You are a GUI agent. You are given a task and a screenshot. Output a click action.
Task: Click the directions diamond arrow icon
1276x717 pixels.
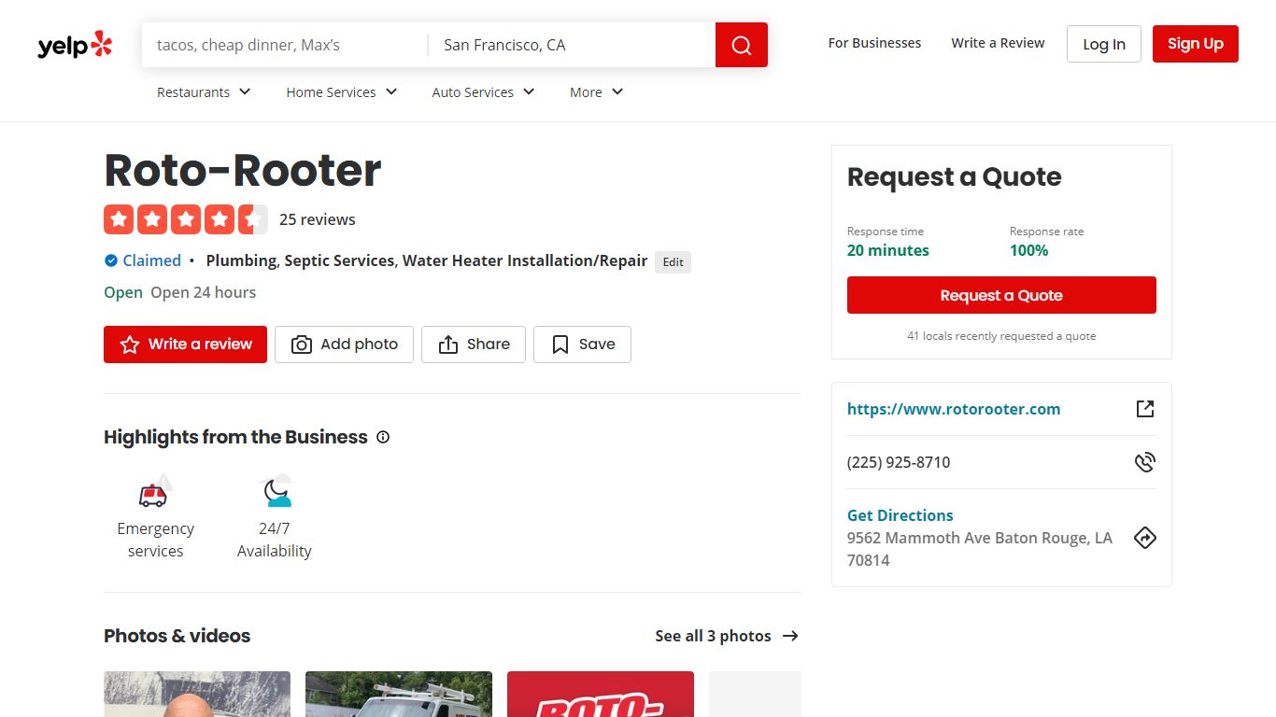click(x=1145, y=538)
